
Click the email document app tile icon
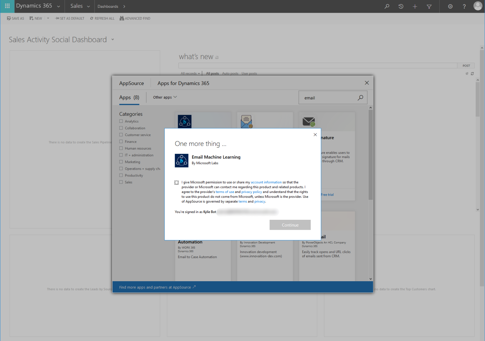(247, 122)
